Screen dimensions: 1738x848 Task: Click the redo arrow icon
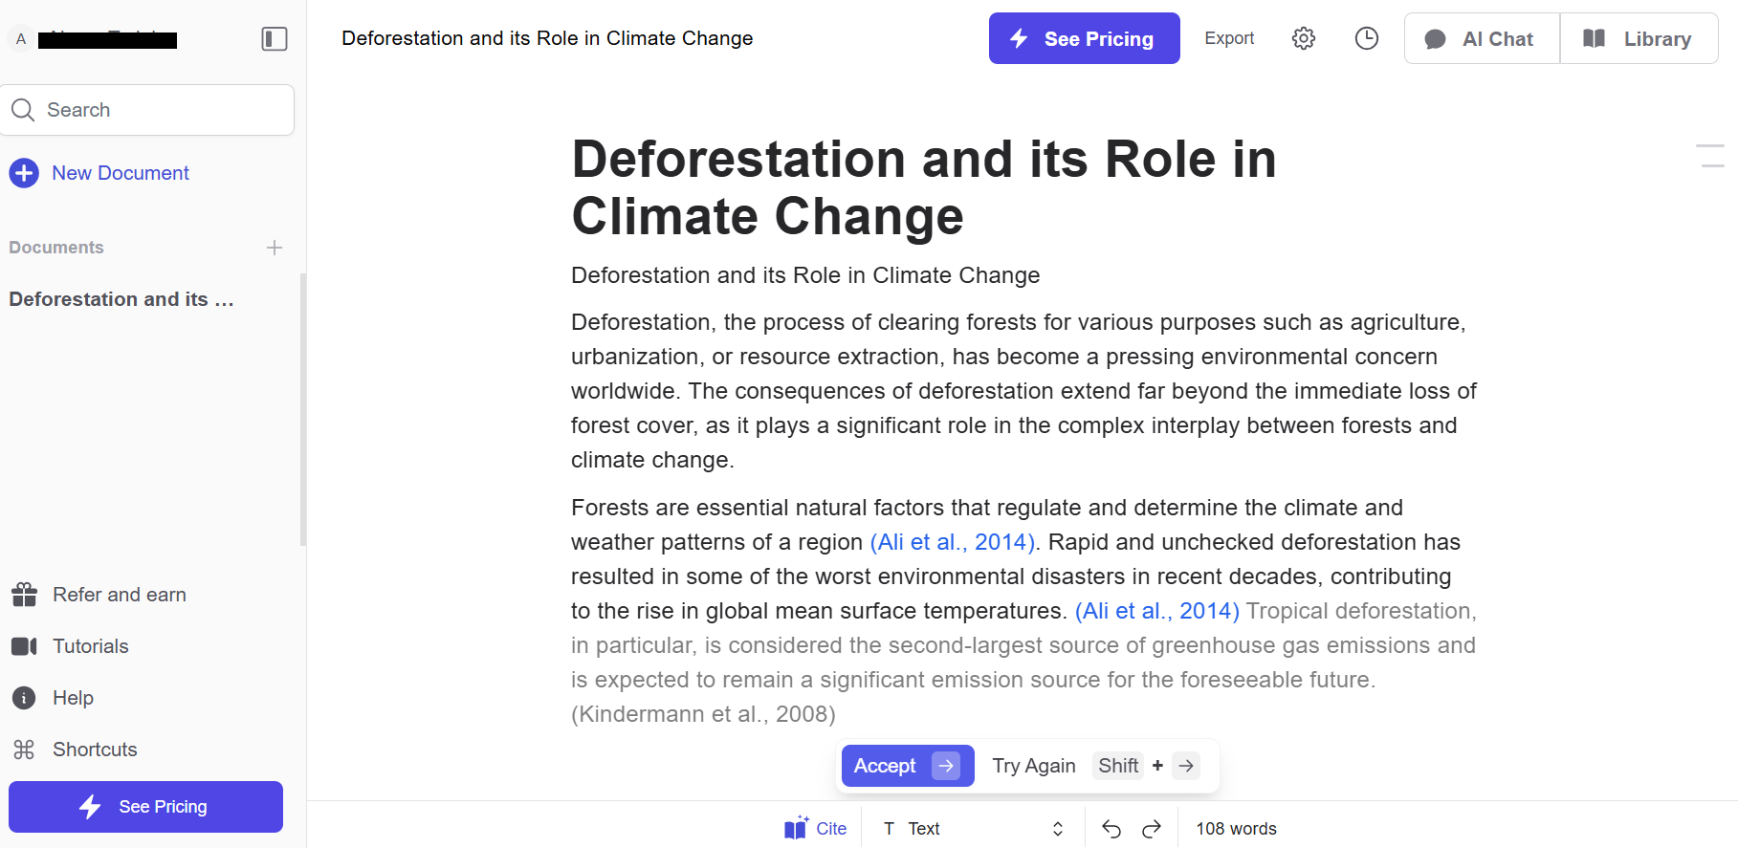(1152, 829)
